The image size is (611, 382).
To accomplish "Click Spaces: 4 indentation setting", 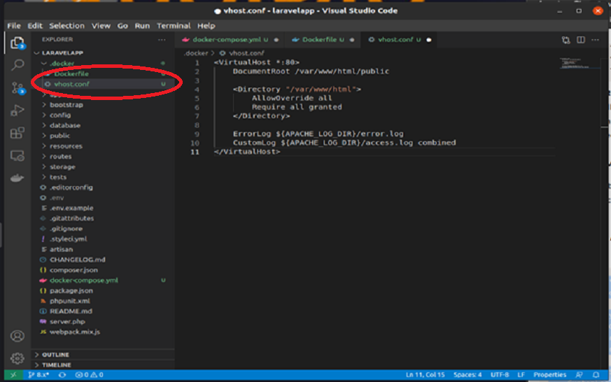I will click(x=468, y=374).
